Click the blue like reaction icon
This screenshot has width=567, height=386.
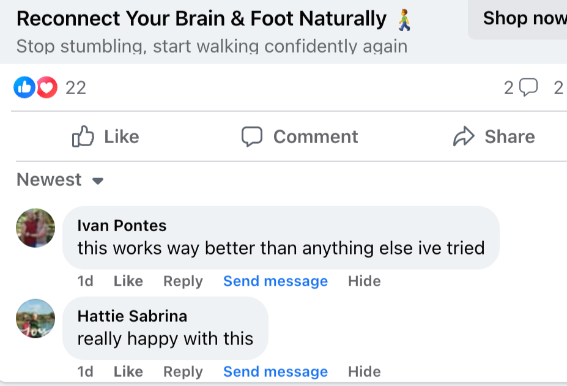pos(24,88)
